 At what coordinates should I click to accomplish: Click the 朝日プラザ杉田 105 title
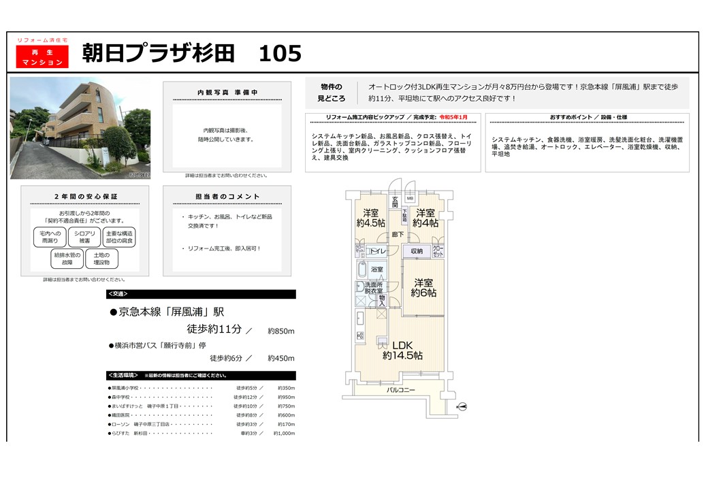point(191,53)
